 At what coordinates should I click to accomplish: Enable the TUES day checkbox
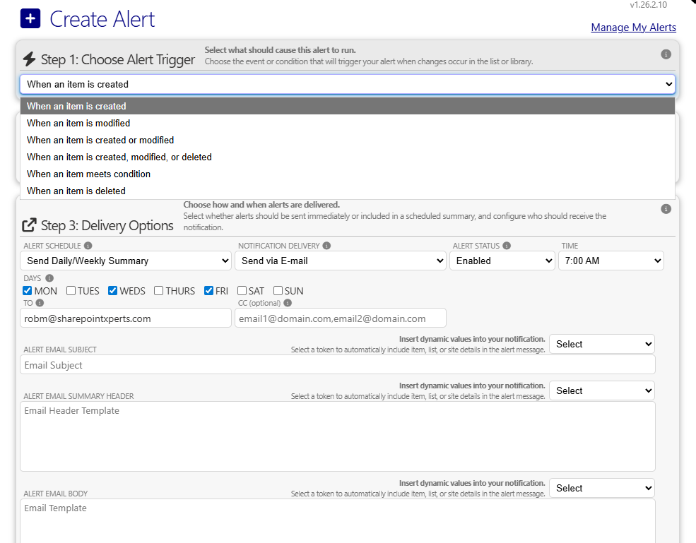coord(71,290)
